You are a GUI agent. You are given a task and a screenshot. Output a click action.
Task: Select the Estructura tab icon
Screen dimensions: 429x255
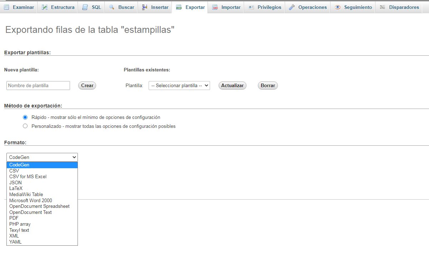tap(44, 7)
